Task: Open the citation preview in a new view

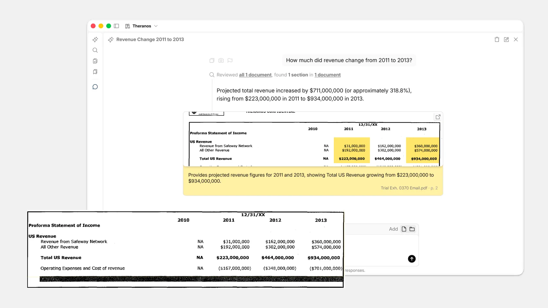Action: point(438,117)
